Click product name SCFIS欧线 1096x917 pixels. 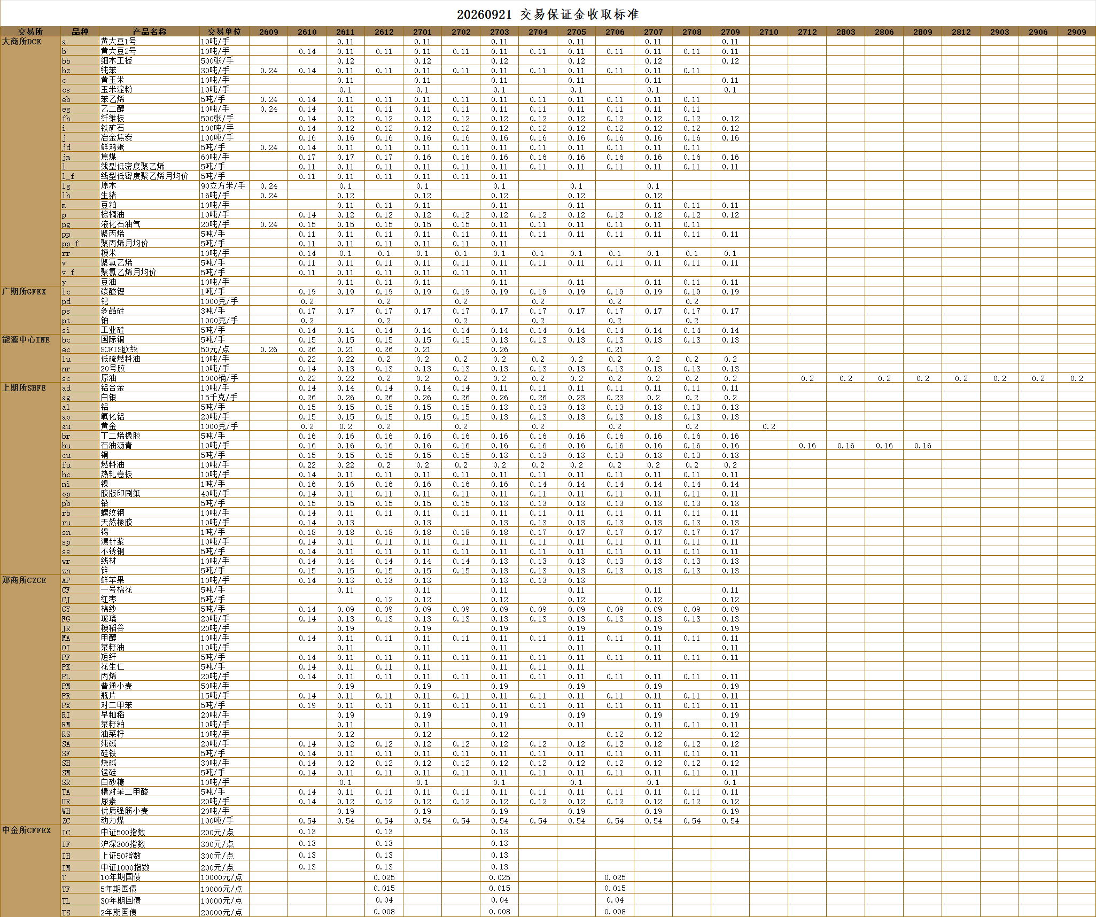pos(119,349)
